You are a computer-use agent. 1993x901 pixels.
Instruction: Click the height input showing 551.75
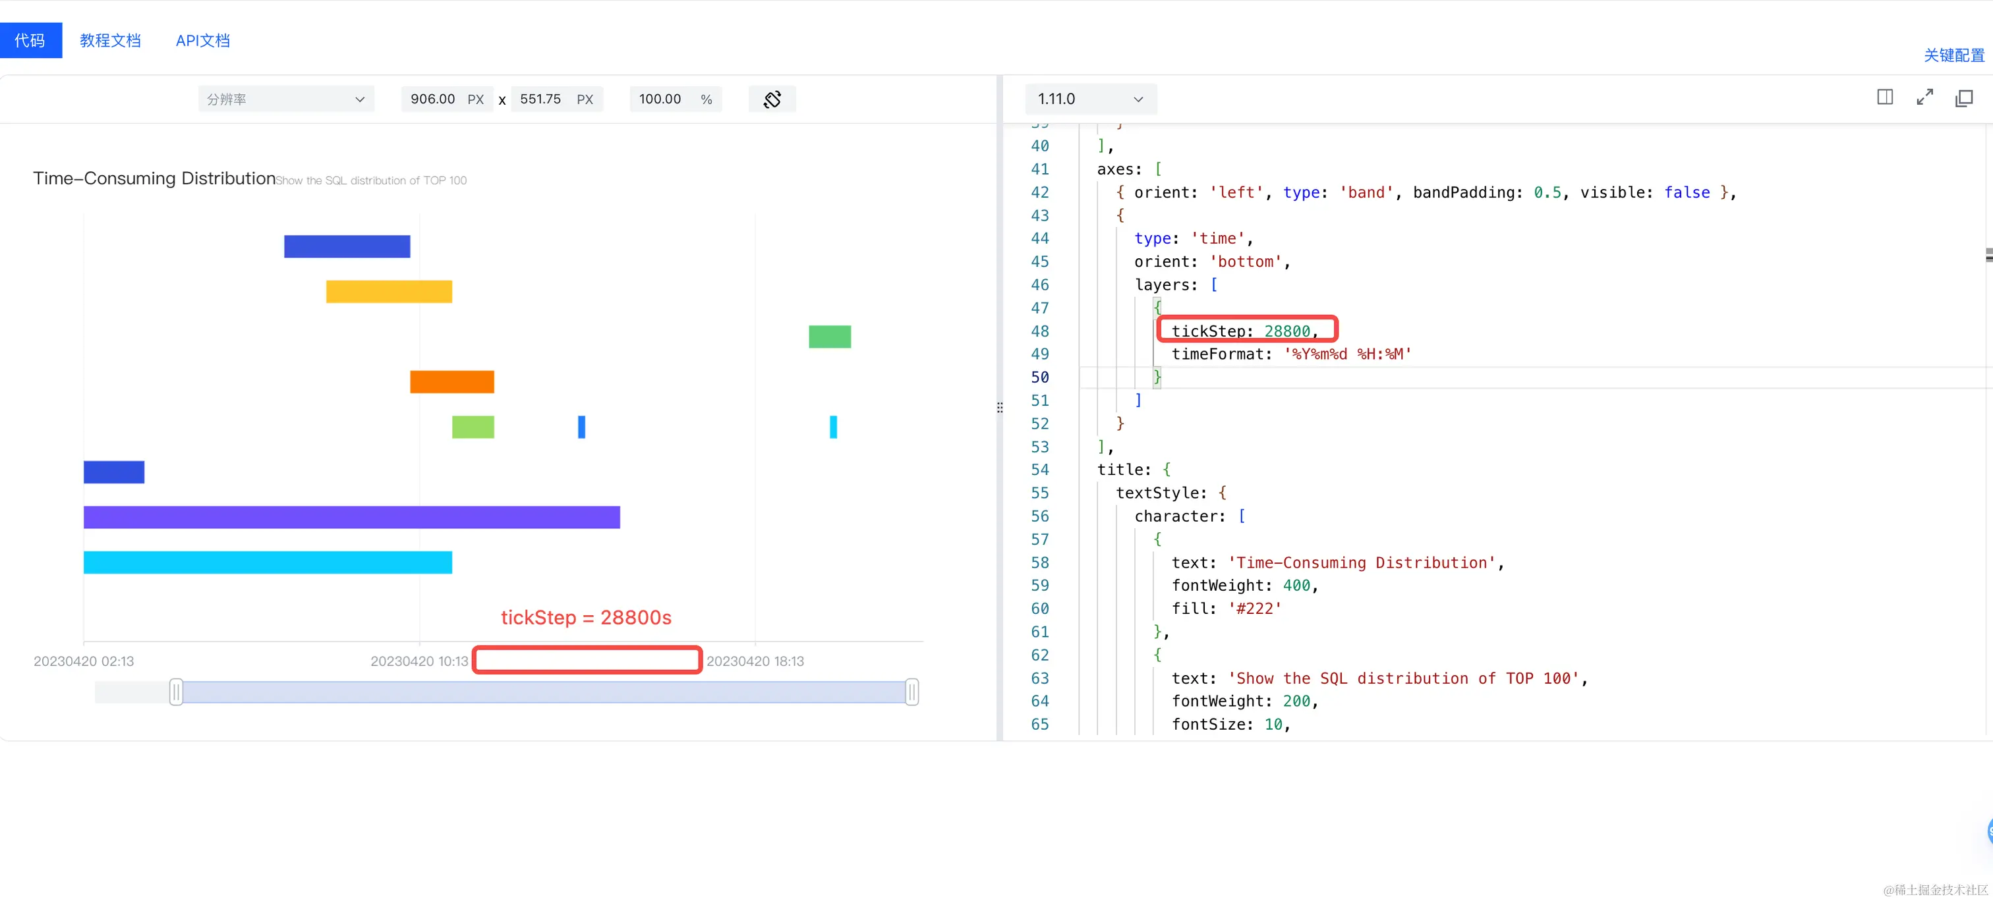click(540, 99)
